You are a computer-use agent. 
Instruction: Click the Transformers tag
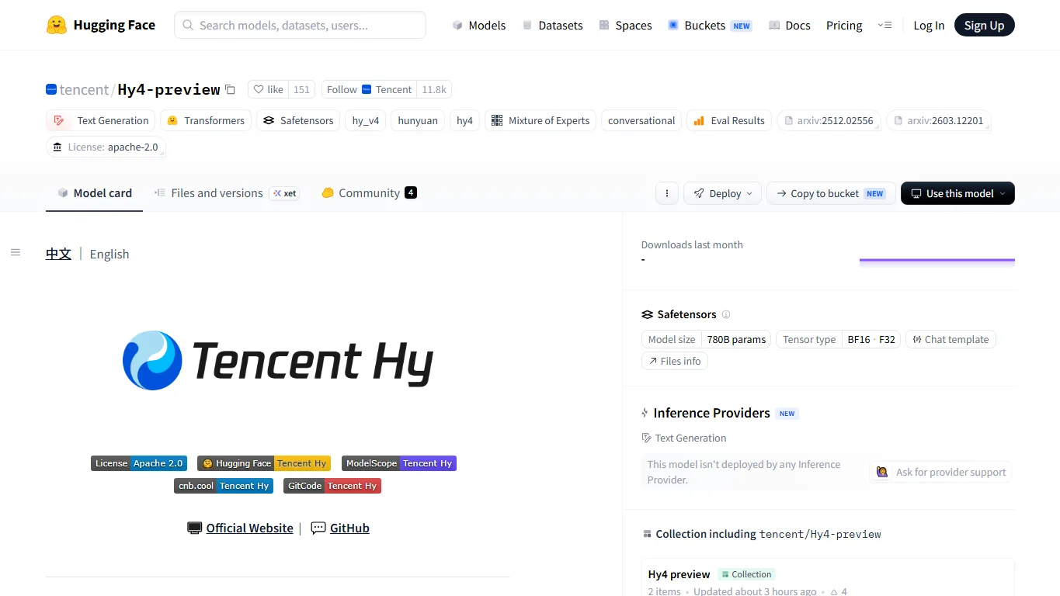click(x=206, y=120)
